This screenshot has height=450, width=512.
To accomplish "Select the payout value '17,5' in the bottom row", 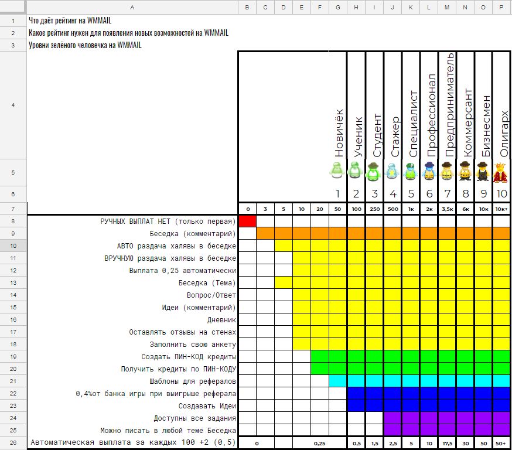I will 448,443.
